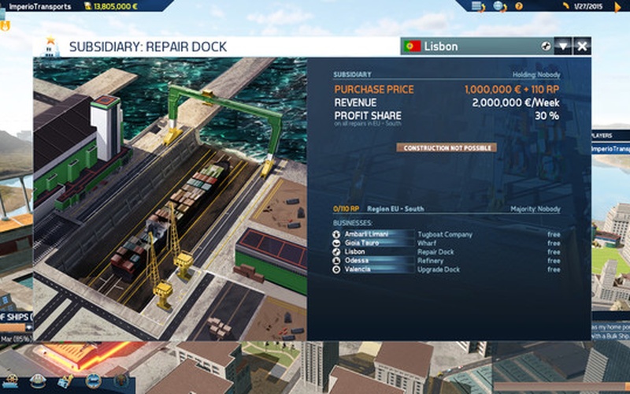Click the list view icon in top bar

(477, 6)
